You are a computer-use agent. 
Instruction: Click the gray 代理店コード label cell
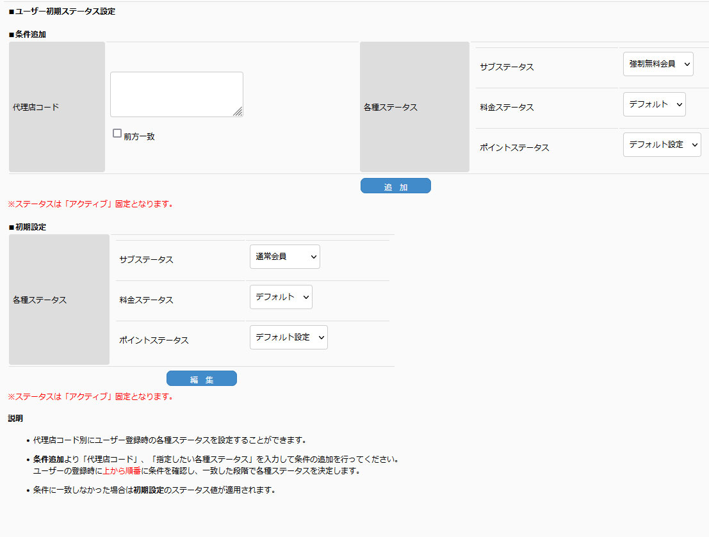coord(57,107)
